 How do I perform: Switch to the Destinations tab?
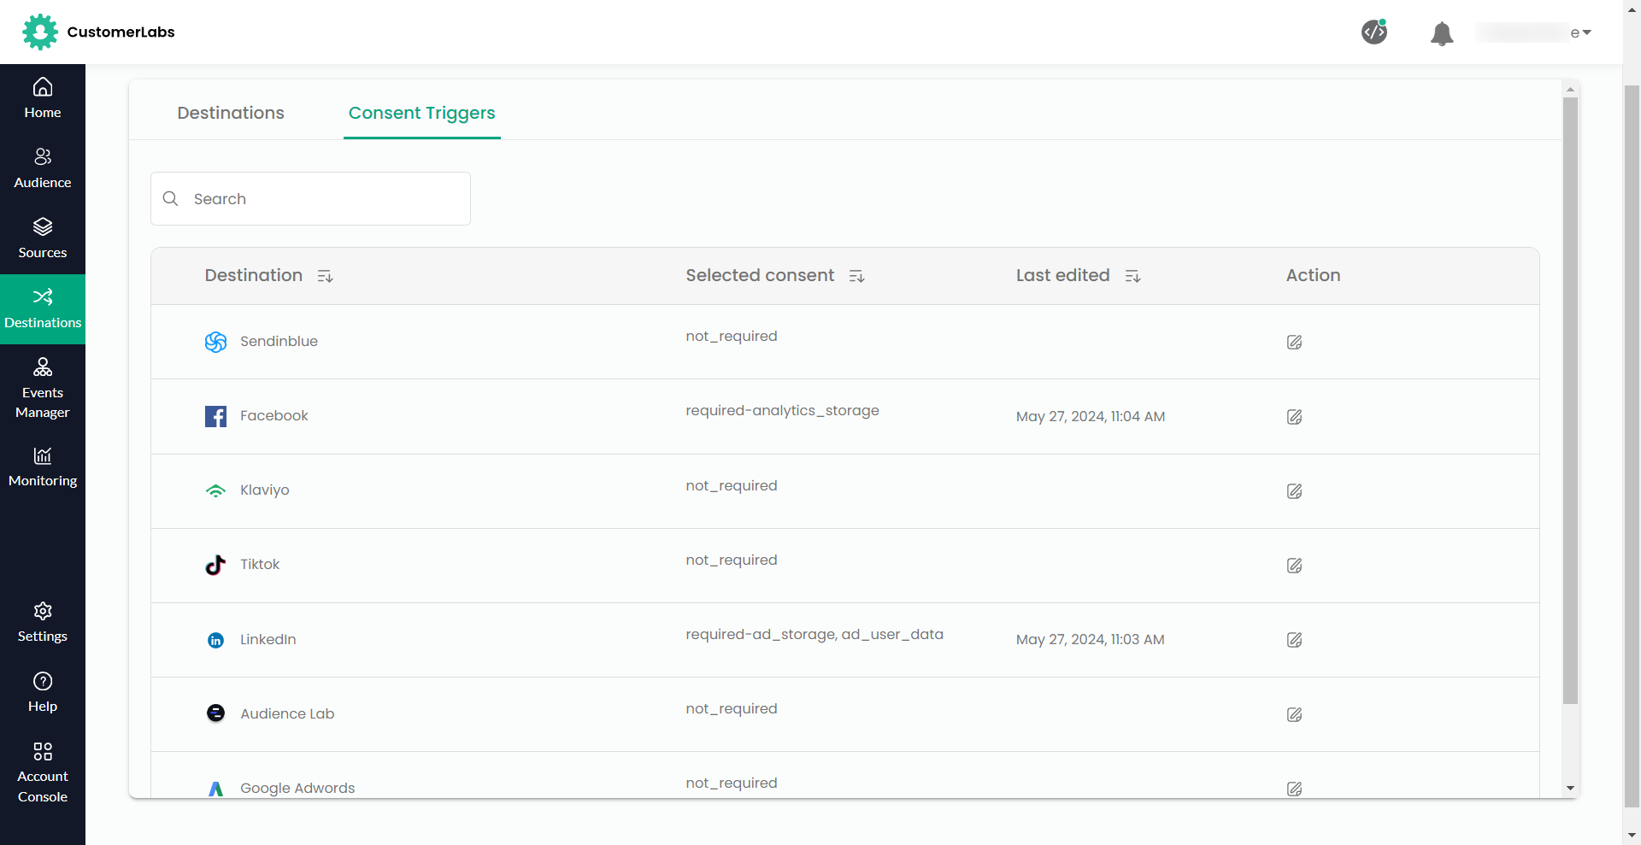(231, 113)
